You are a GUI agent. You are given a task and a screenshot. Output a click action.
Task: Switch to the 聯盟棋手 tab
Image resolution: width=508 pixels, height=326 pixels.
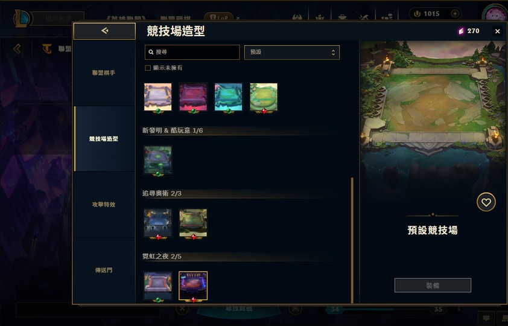coord(104,73)
